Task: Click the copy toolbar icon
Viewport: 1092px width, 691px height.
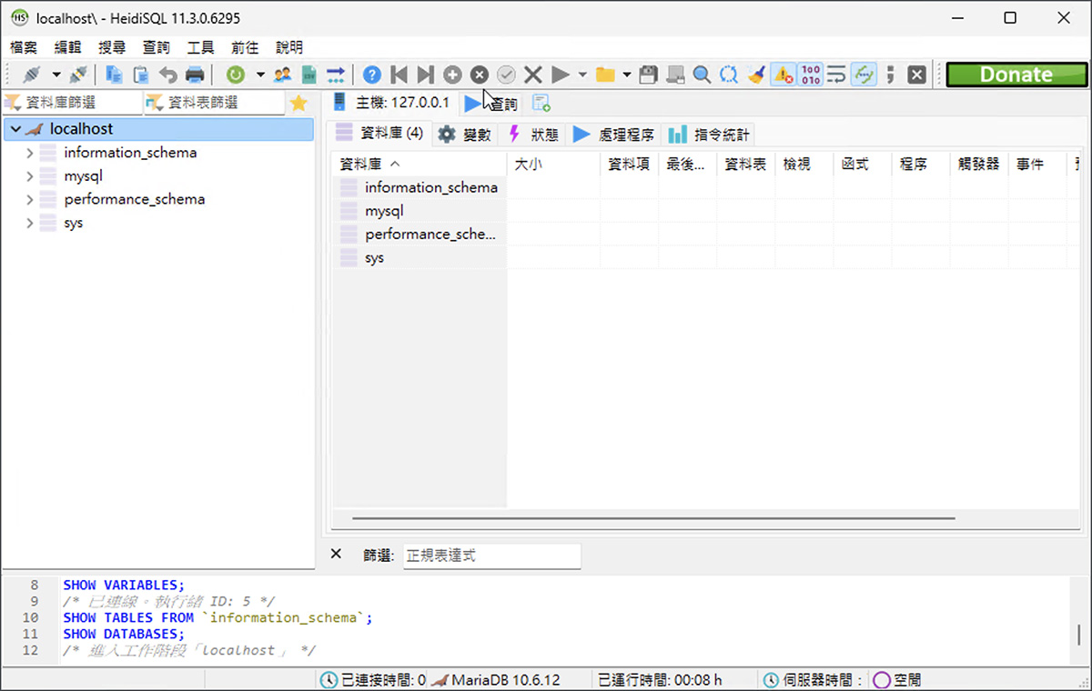Action: coord(115,75)
